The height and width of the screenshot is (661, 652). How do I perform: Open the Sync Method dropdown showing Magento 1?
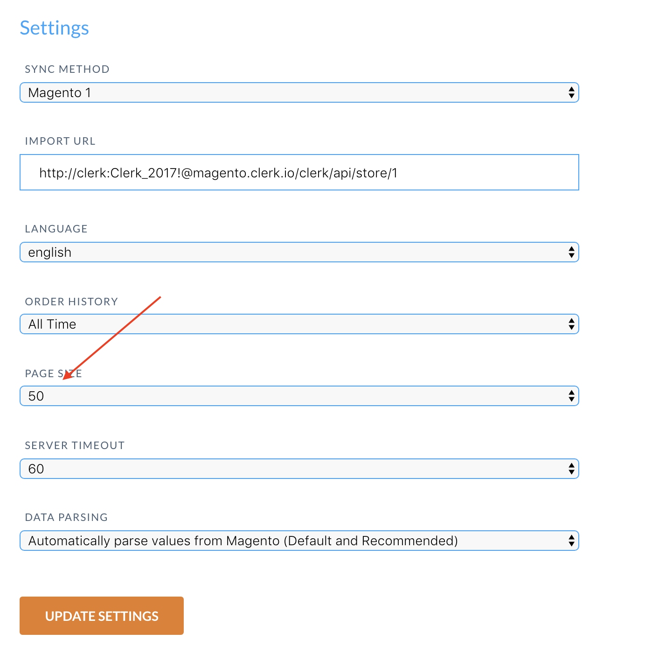tap(298, 92)
